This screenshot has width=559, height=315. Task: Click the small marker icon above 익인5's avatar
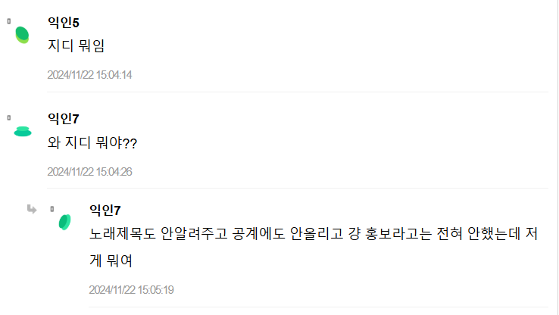pos(9,21)
